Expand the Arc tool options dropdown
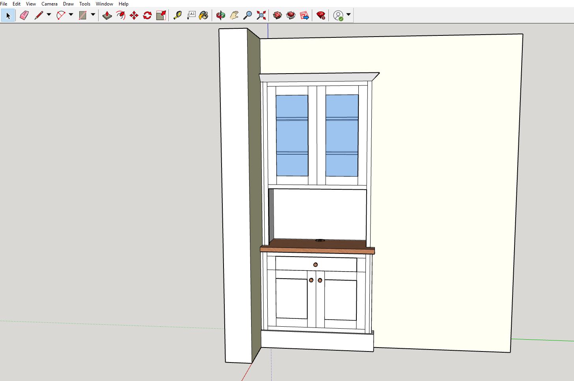Viewport: 574px width, 381px height. click(x=70, y=15)
